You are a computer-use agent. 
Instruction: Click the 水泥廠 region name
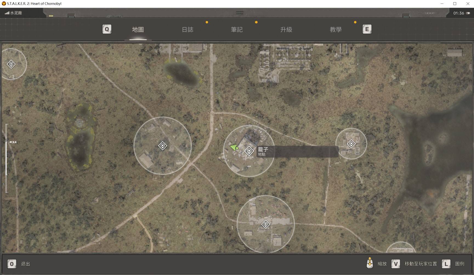(16, 13)
